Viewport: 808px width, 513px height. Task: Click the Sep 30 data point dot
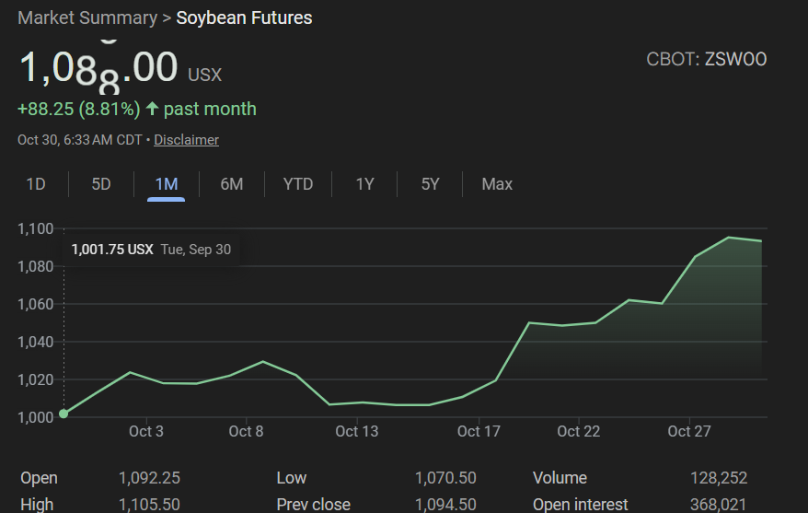tap(63, 414)
